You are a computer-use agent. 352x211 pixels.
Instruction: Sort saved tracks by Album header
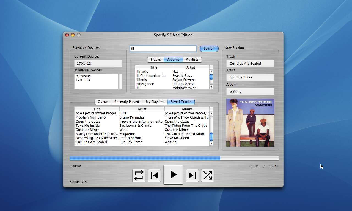coord(187,109)
